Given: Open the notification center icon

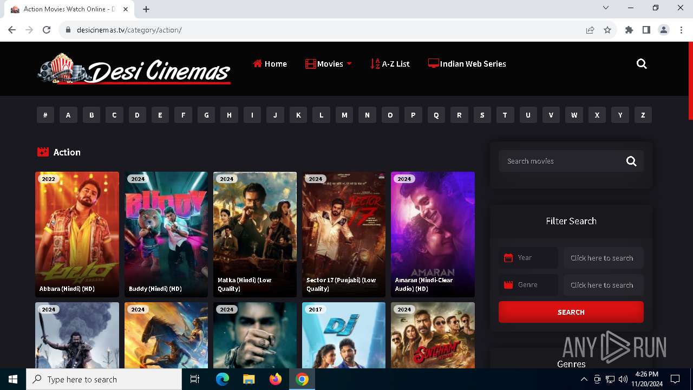Looking at the screenshot, I should point(675,379).
